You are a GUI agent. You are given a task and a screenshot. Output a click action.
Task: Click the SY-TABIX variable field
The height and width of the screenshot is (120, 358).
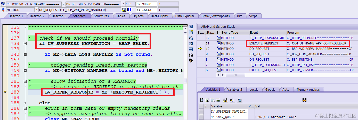(147, 10)
